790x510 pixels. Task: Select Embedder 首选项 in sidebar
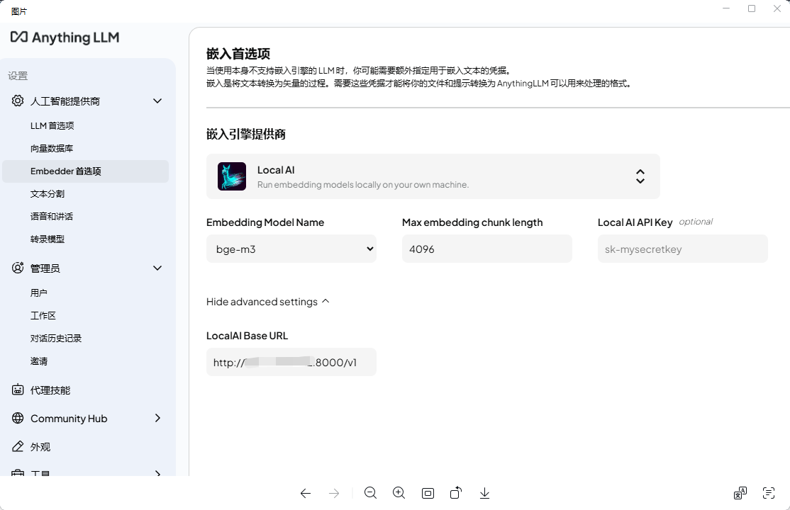pos(85,171)
